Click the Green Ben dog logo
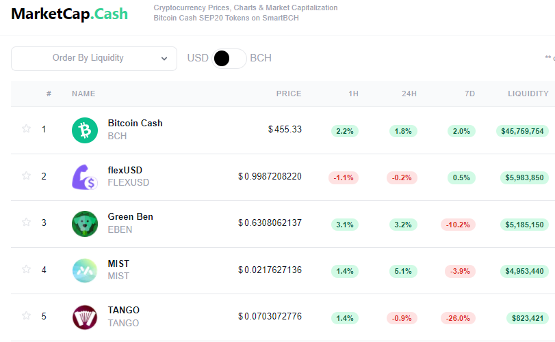Image resolution: width=555 pixels, height=342 pixels. click(85, 224)
